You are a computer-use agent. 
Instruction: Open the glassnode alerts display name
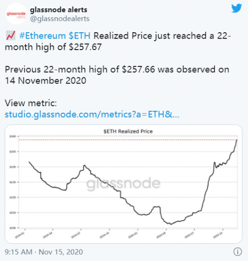59,10
